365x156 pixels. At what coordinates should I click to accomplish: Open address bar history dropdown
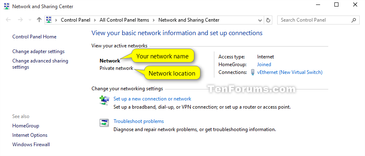coord(260,20)
